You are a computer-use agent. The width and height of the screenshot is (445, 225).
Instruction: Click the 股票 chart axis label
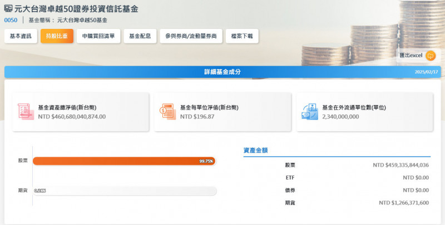pyautogui.click(x=23, y=161)
